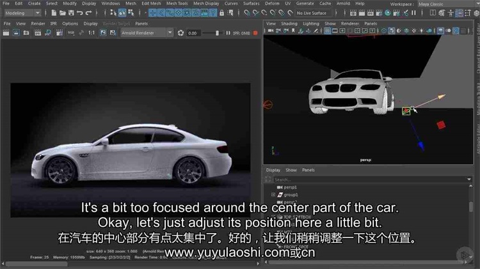Open the viewport Renderer menu
Screen dimensions: 480x269
[x=350, y=23]
